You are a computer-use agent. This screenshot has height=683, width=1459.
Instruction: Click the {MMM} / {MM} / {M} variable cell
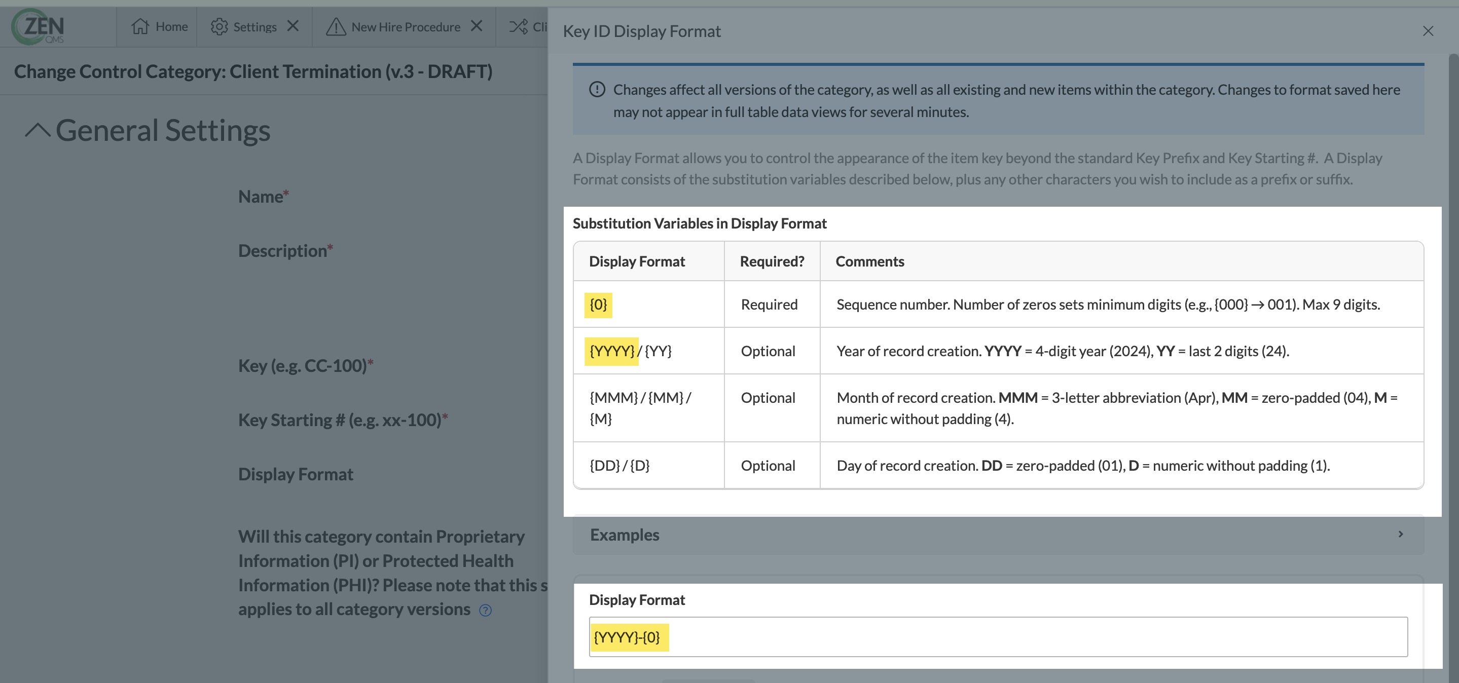pyautogui.click(x=648, y=408)
